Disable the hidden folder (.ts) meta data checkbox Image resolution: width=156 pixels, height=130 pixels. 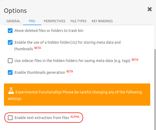10,42
